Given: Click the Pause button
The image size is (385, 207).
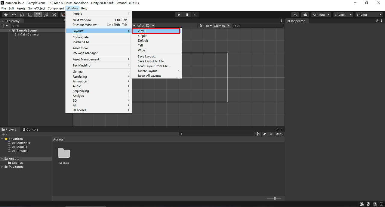Looking at the screenshot, I should (187, 15).
